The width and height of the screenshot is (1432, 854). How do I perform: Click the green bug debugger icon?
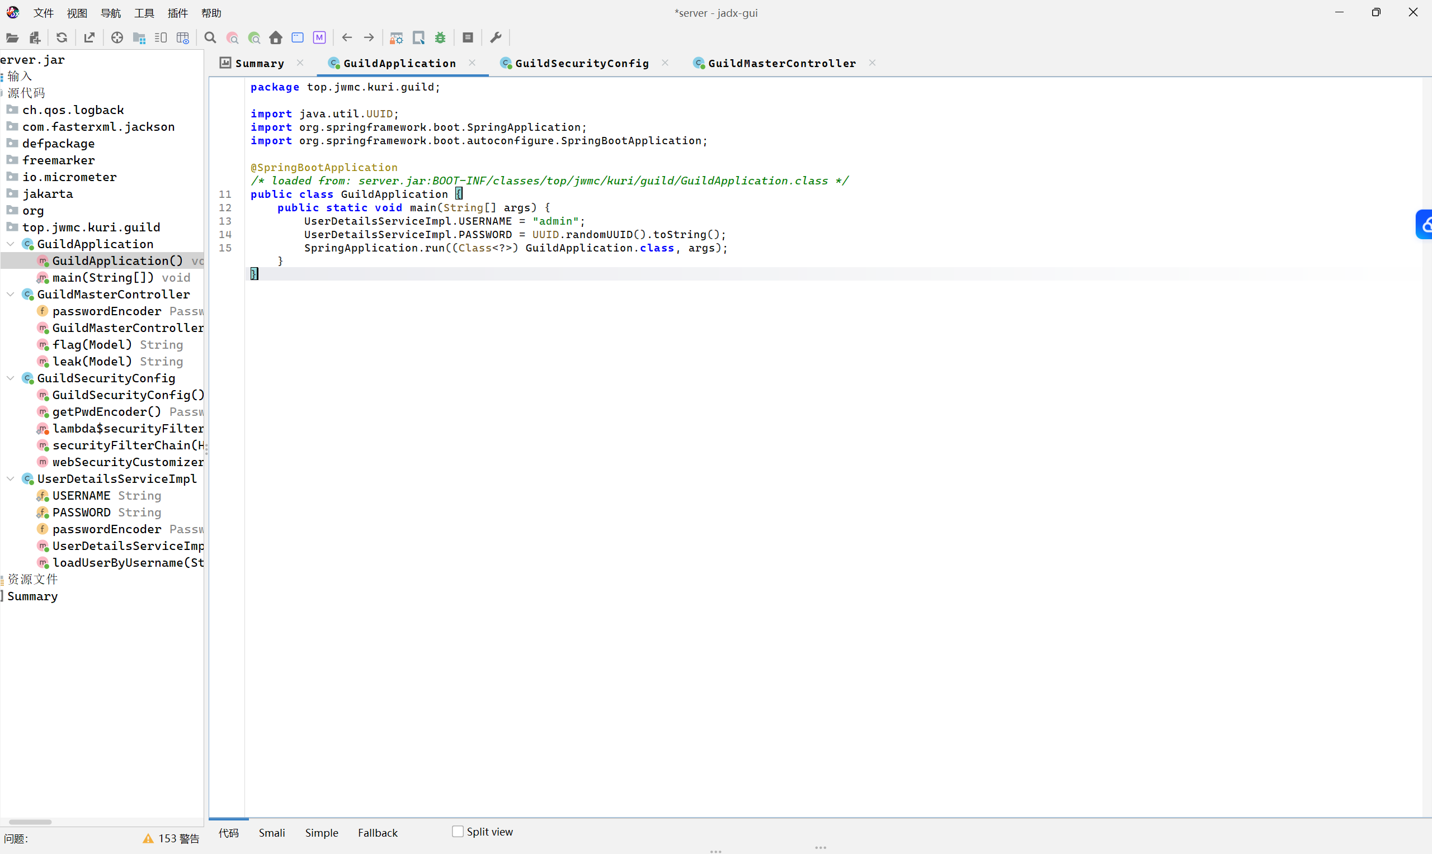(x=440, y=38)
